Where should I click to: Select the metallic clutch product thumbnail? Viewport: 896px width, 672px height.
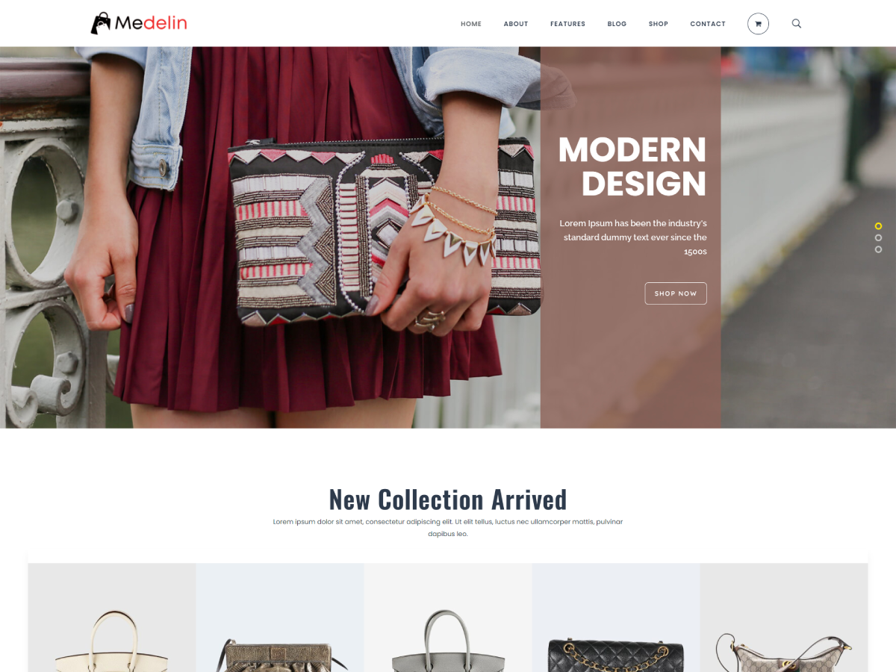point(280,617)
